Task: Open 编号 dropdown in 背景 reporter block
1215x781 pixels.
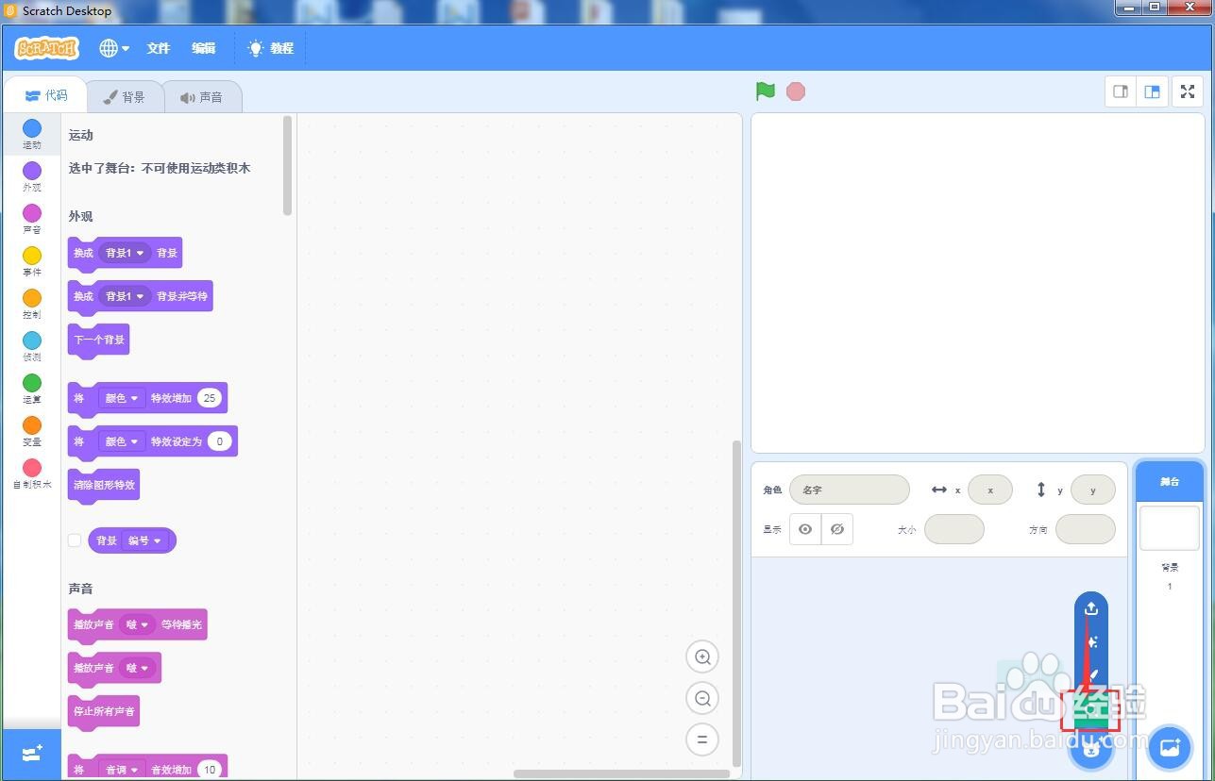Action: pyautogui.click(x=145, y=540)
